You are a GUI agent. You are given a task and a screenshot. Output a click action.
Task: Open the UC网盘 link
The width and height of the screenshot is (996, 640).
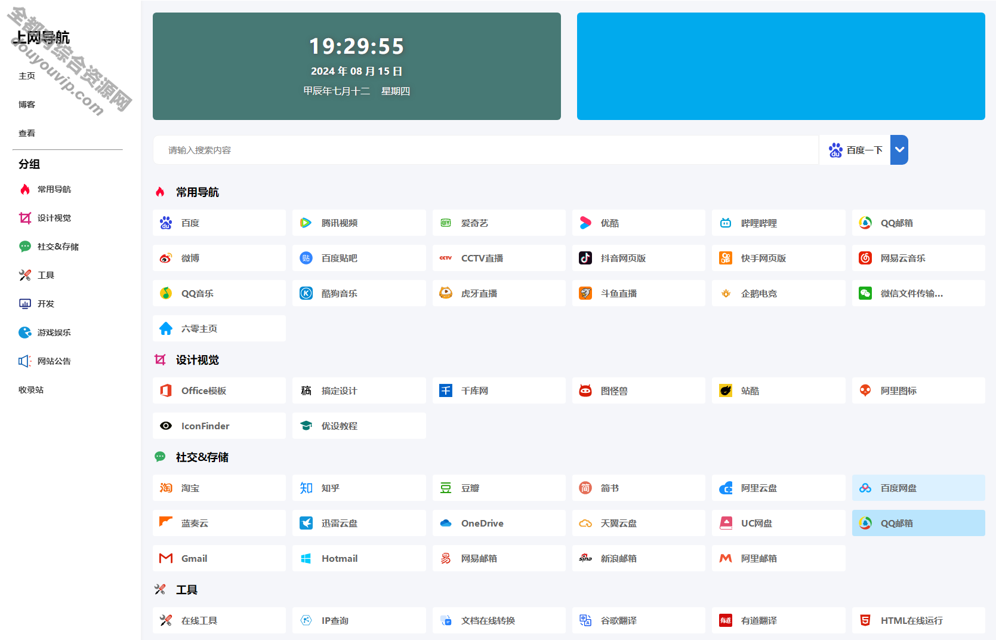778,523
